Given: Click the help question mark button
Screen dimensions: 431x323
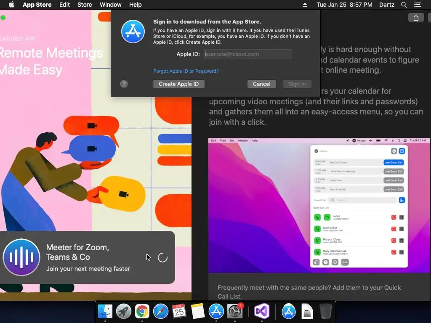Looking at the screenshot, I should (124, 84).
